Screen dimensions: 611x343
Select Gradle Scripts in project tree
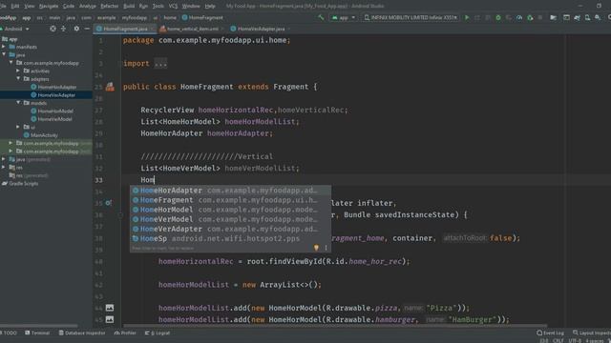[20, 184]
